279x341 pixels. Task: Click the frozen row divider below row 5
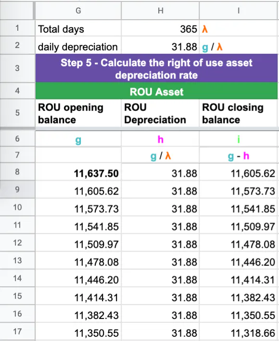(x=139, y=129)
